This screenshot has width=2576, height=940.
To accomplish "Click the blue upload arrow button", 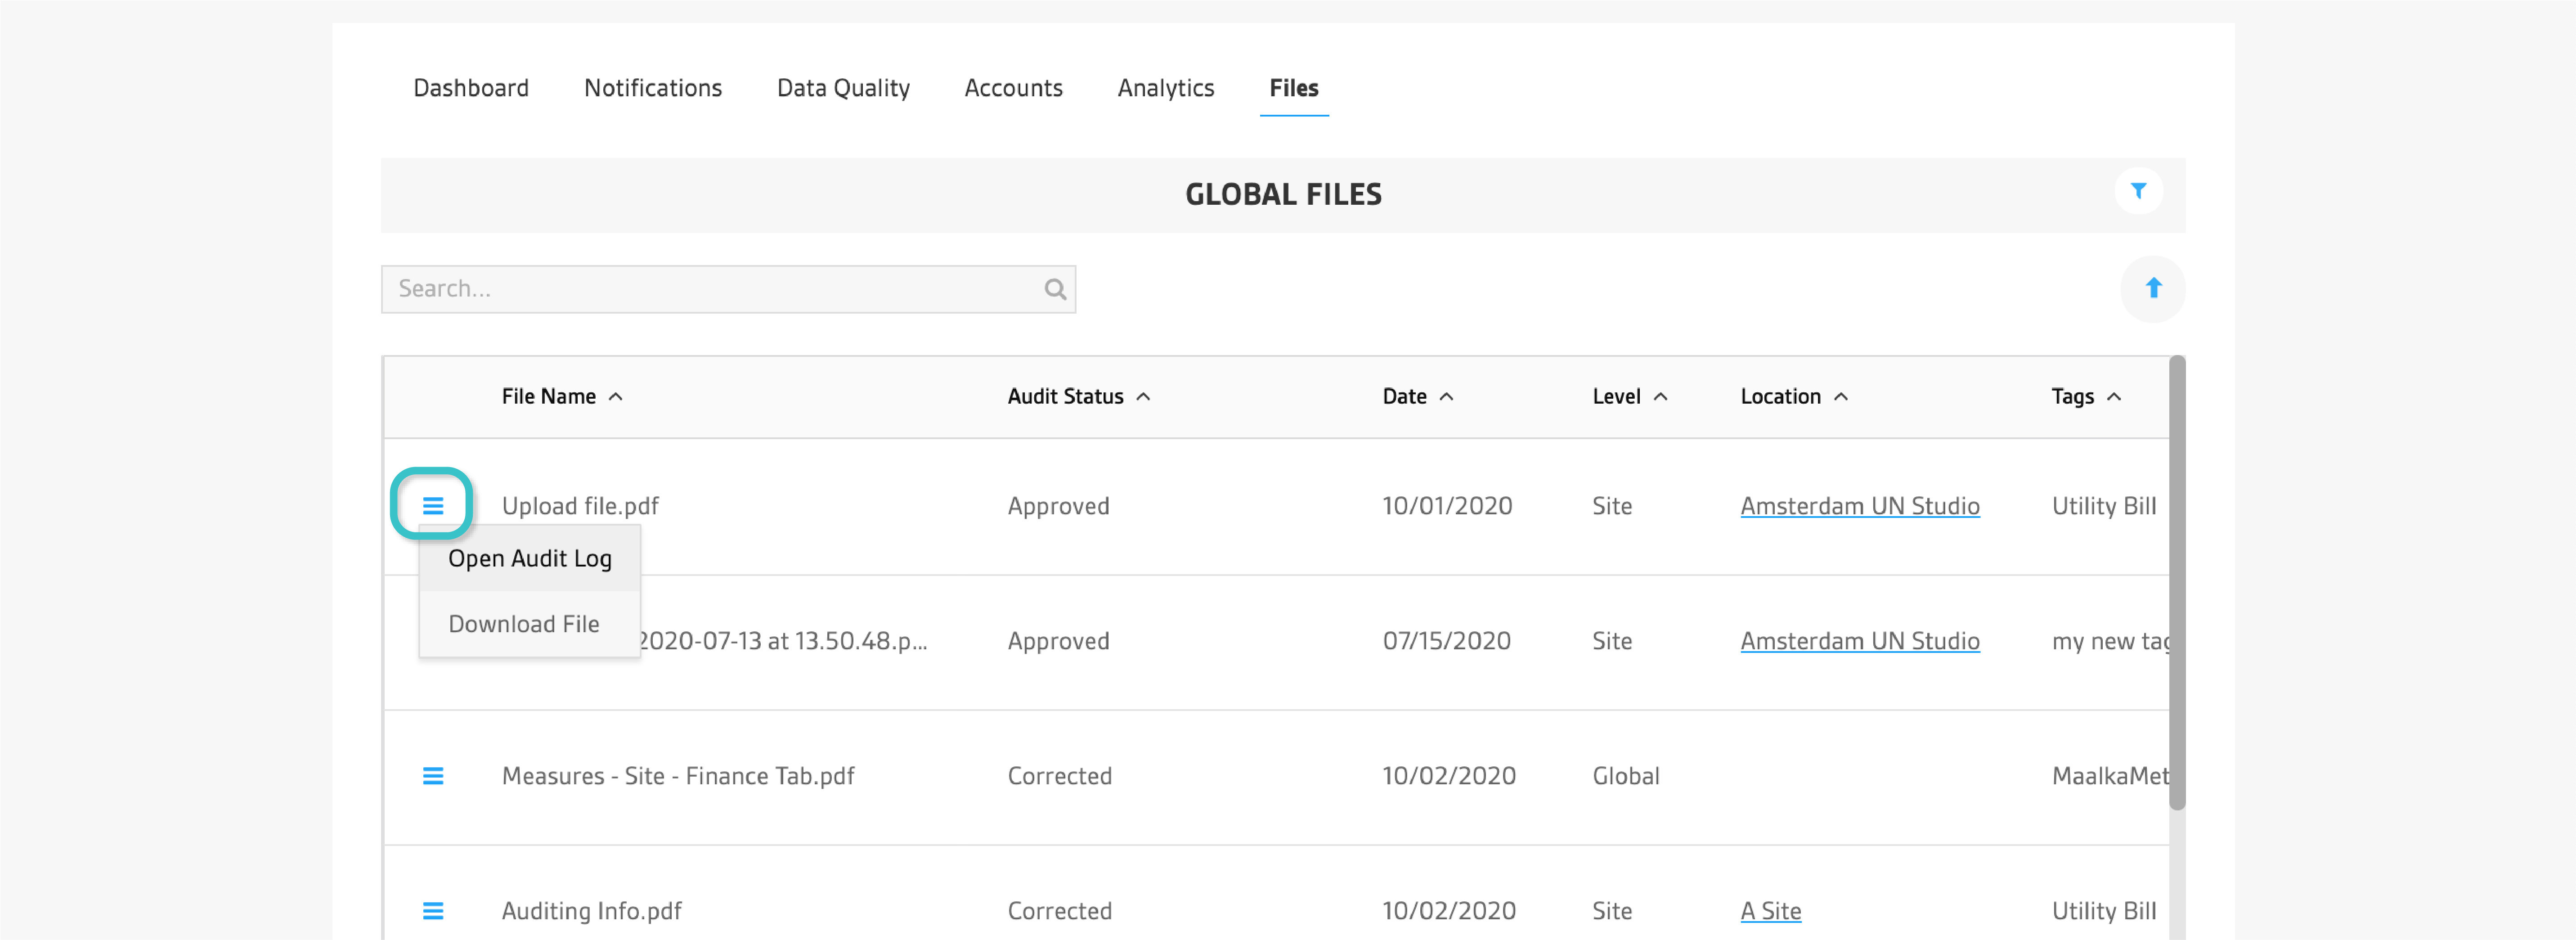I will (x=2153, y=289).
